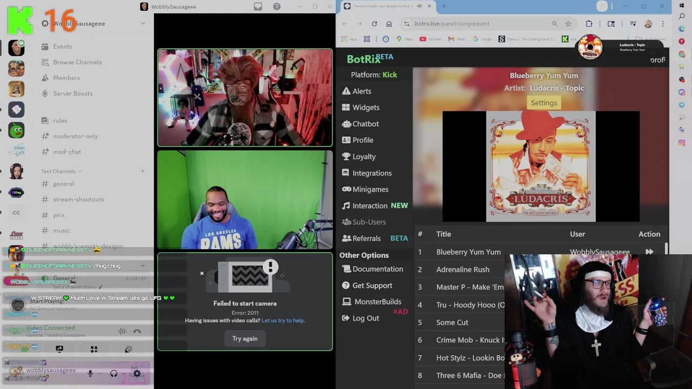Open a new Chrome tab
The height and width of the screenshot is (389, 692).
tap(444, 6)
